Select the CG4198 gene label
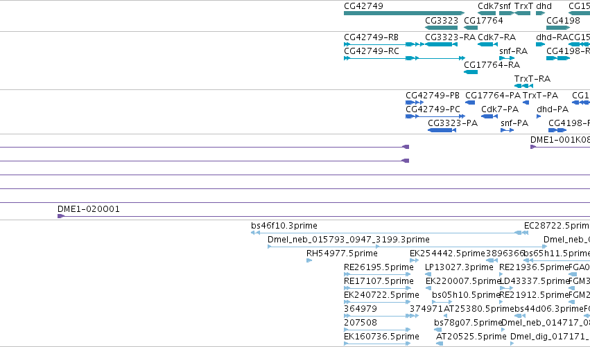The height and width of the screenshot is (347, 590). (563, 21)
